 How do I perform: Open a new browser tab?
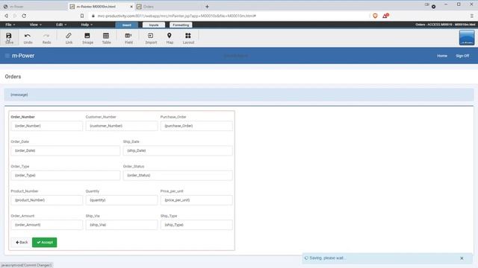coord(207,7)
